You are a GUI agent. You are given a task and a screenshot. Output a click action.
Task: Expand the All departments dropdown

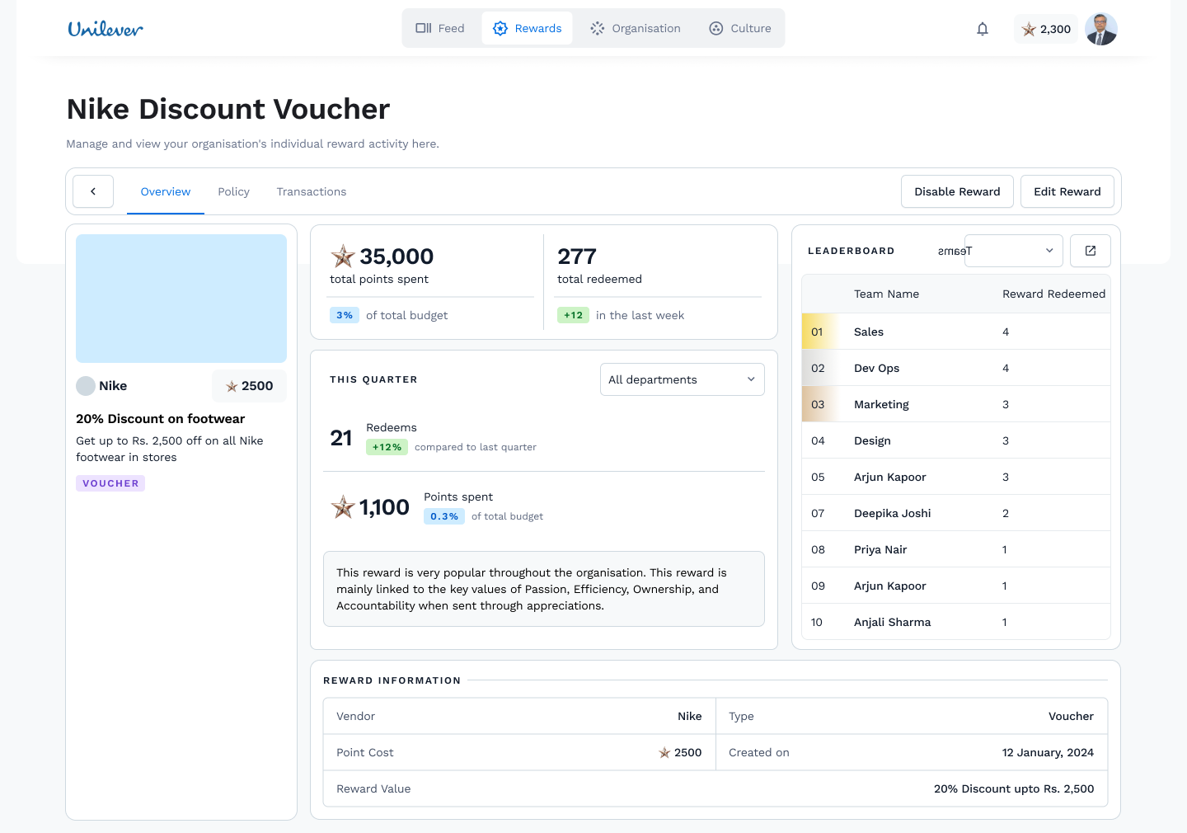tap(683, 379)
